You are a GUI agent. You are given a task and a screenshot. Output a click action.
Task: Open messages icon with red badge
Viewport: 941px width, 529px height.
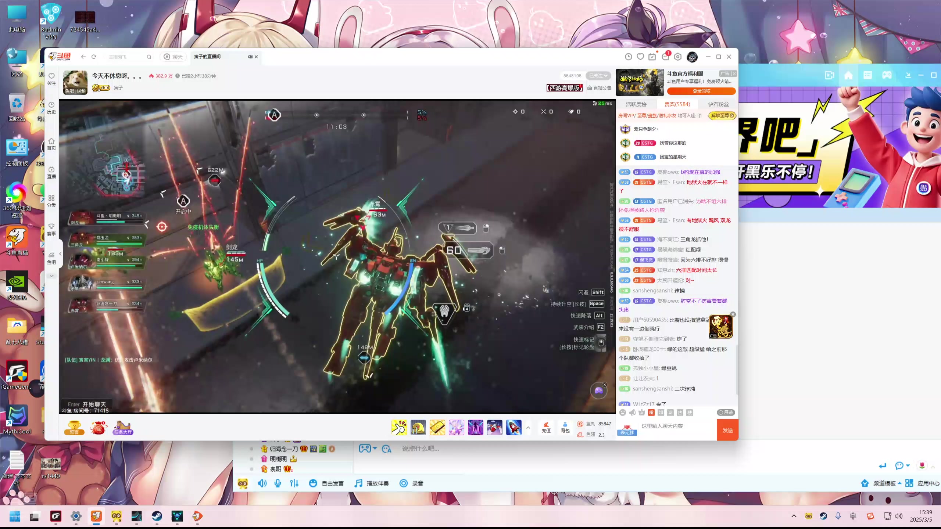pyautogui.click(x=666, y=56)
